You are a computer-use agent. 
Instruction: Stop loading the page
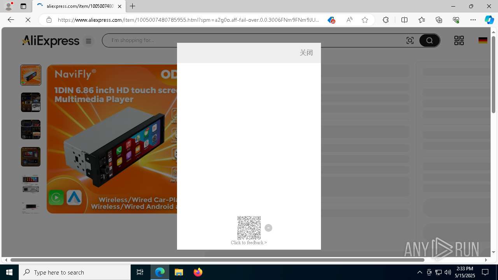28,20
